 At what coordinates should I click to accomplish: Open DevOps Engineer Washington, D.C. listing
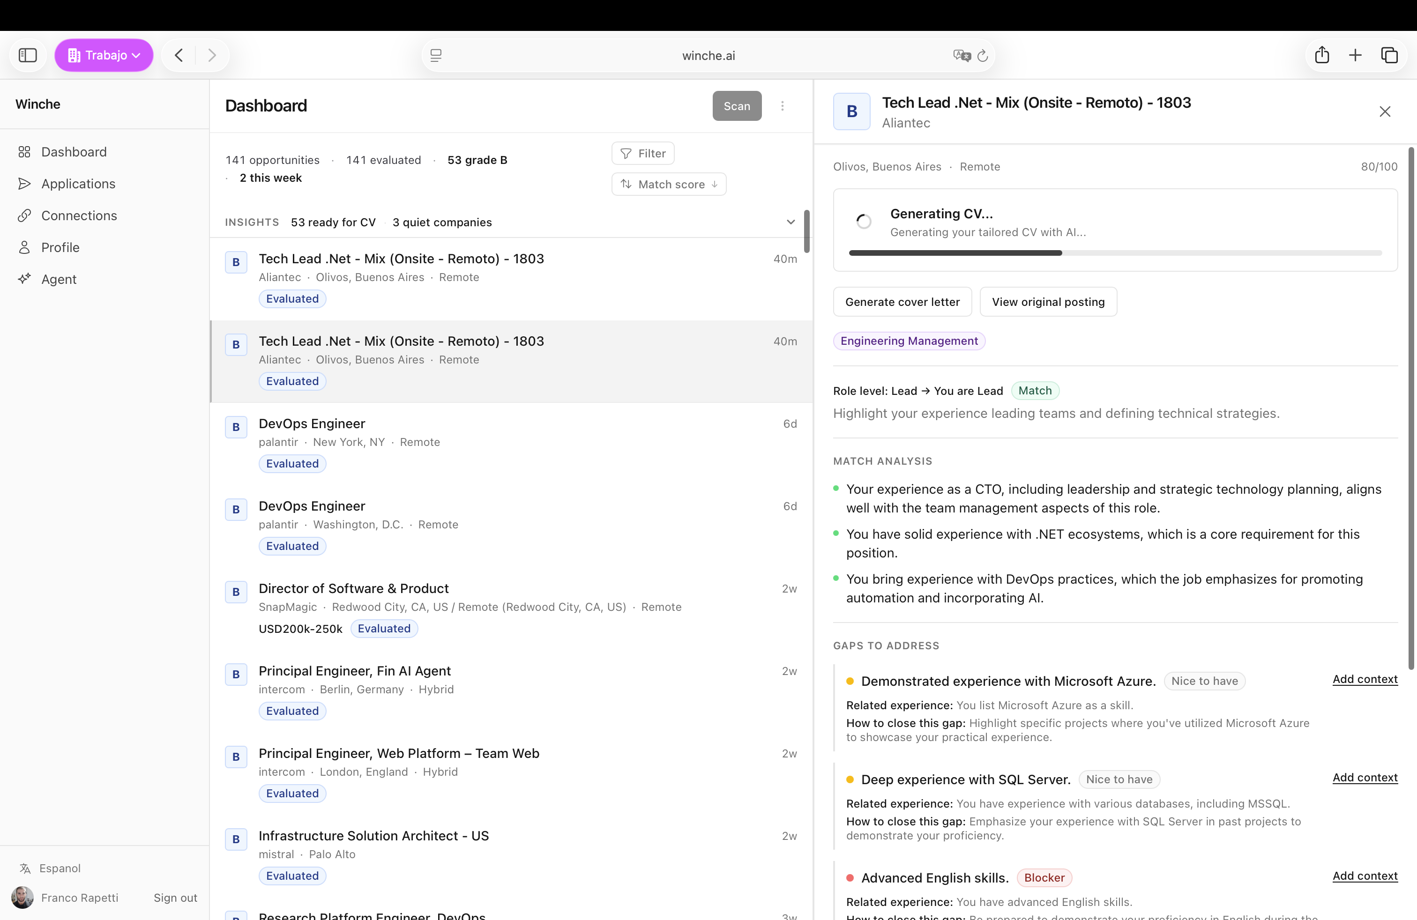point(511,527)
